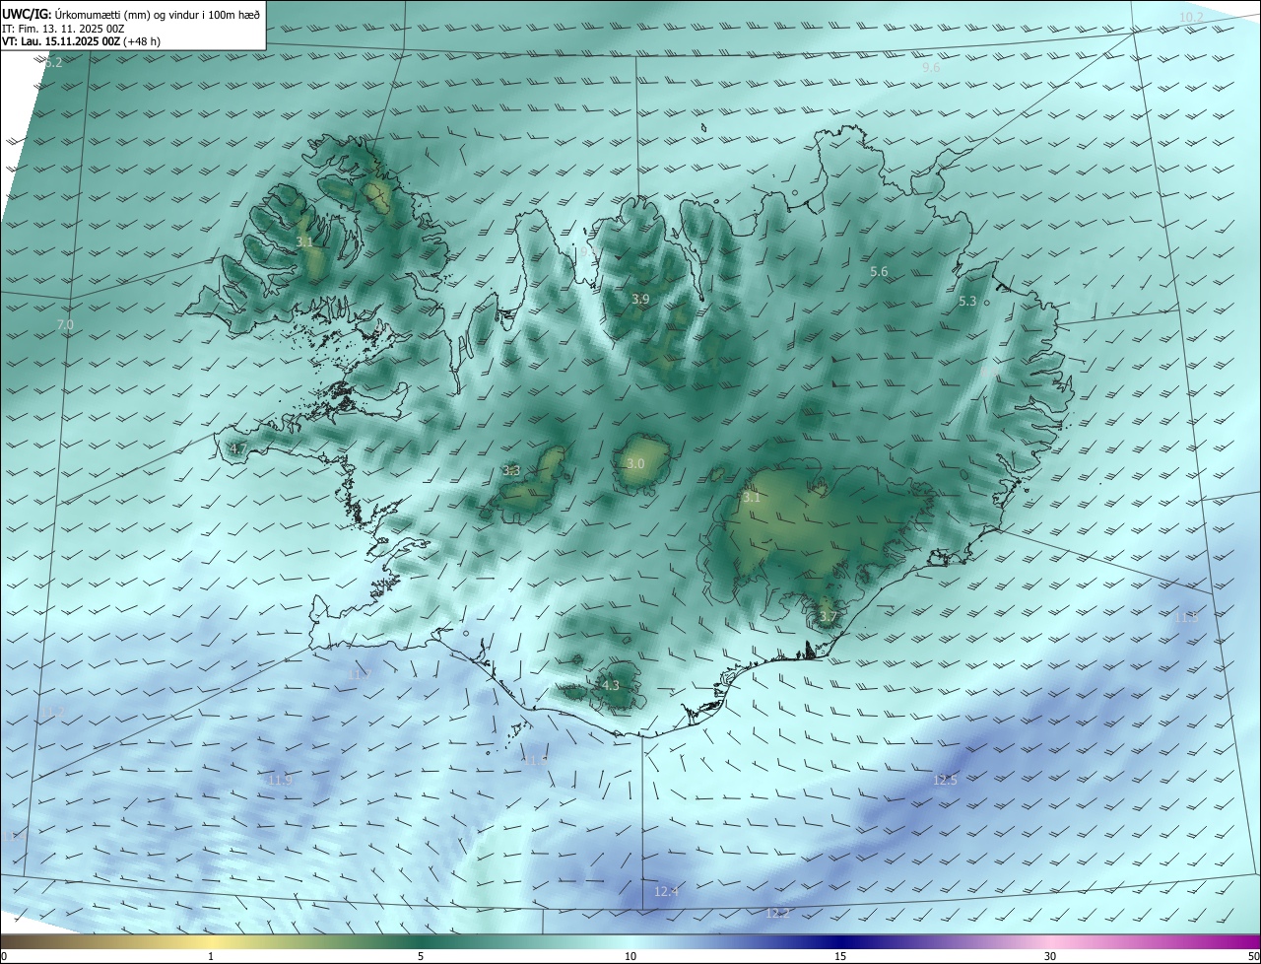Click the 10.2 value in the top-right corner
This screenshot has width=1261, height=964.
click(x=1191, y=18)
